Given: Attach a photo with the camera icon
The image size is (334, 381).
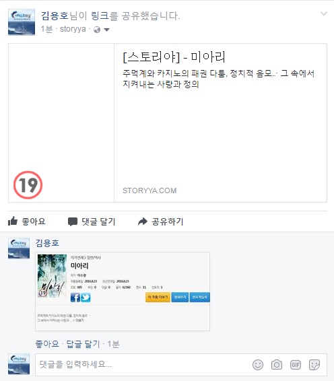Looking at the screenshot, I should coord(277,365).
